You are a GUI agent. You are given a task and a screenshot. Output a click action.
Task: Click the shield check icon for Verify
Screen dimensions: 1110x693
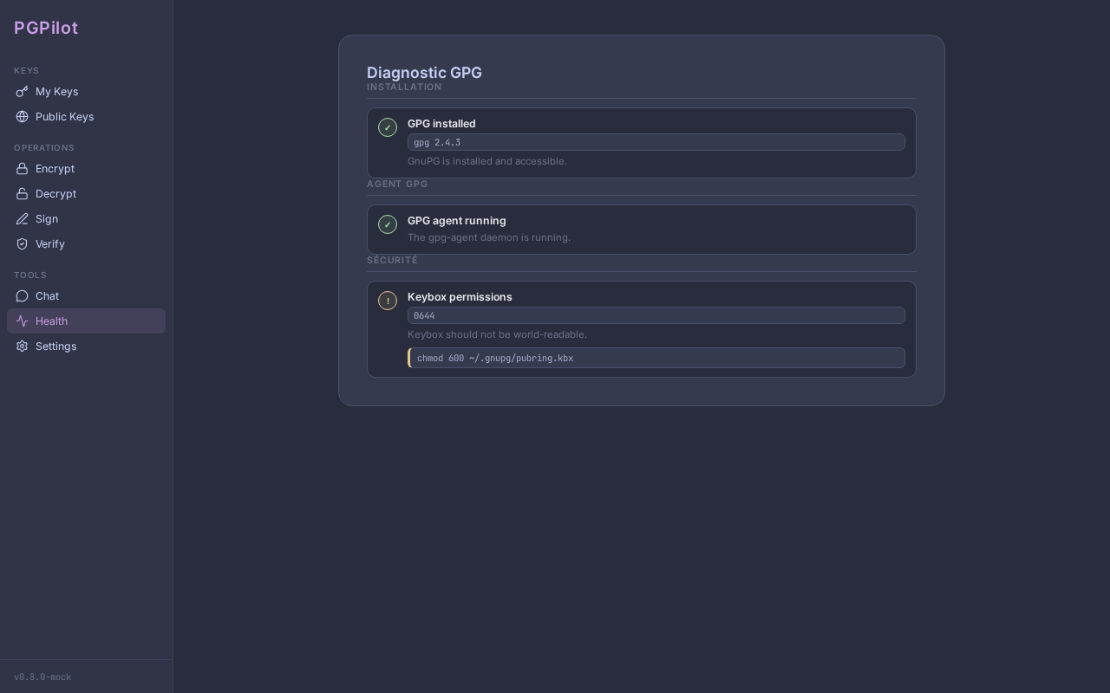pos(22,244)
